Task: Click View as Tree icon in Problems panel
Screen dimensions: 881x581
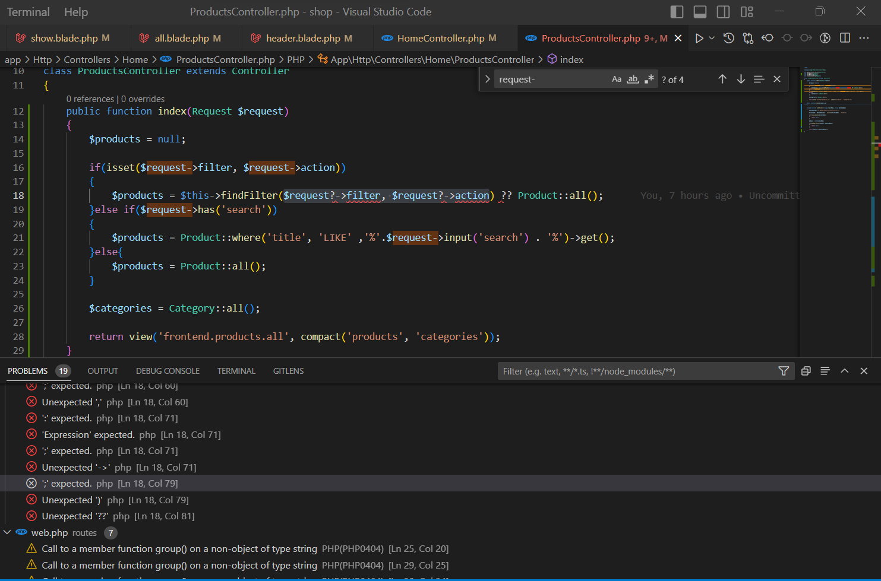Action: tap(825, 370)
